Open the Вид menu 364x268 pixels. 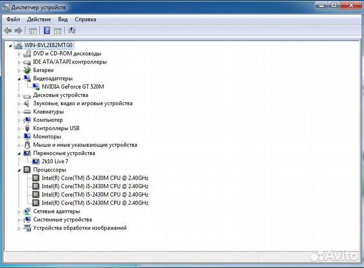[63, 19]
